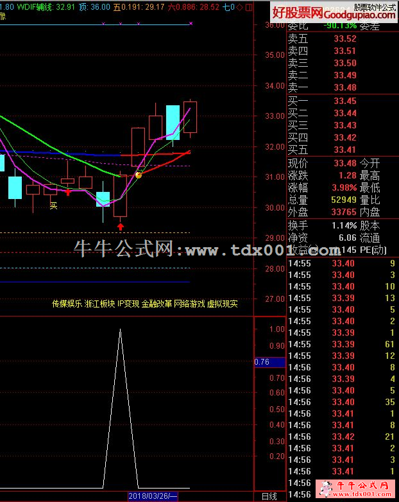The image size is (399, 502).
Task: Click the WDIF辅线 32.91 indicator value
Action: pos(47,6)
